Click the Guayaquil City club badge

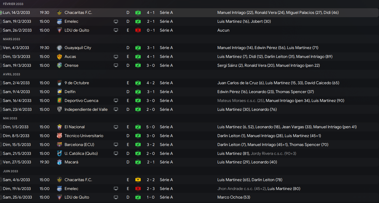pyautogui.click(x=59, y=48)
